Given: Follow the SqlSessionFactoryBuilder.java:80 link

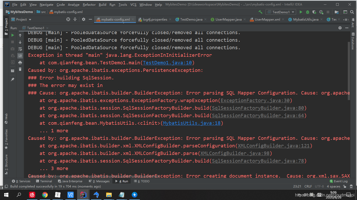Looking at the screenshot, I should coord(258,108).
